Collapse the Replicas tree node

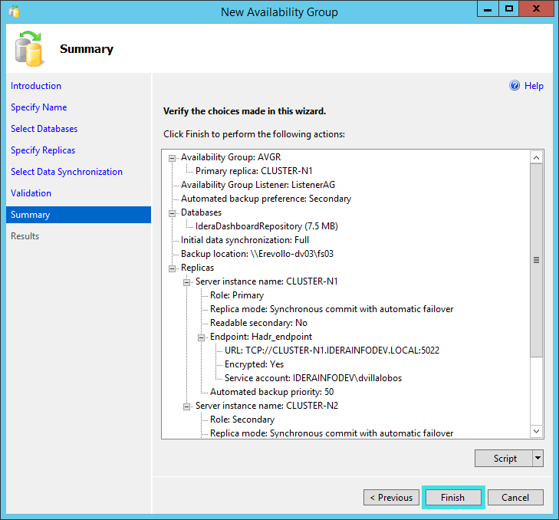[x=173, y=268]
